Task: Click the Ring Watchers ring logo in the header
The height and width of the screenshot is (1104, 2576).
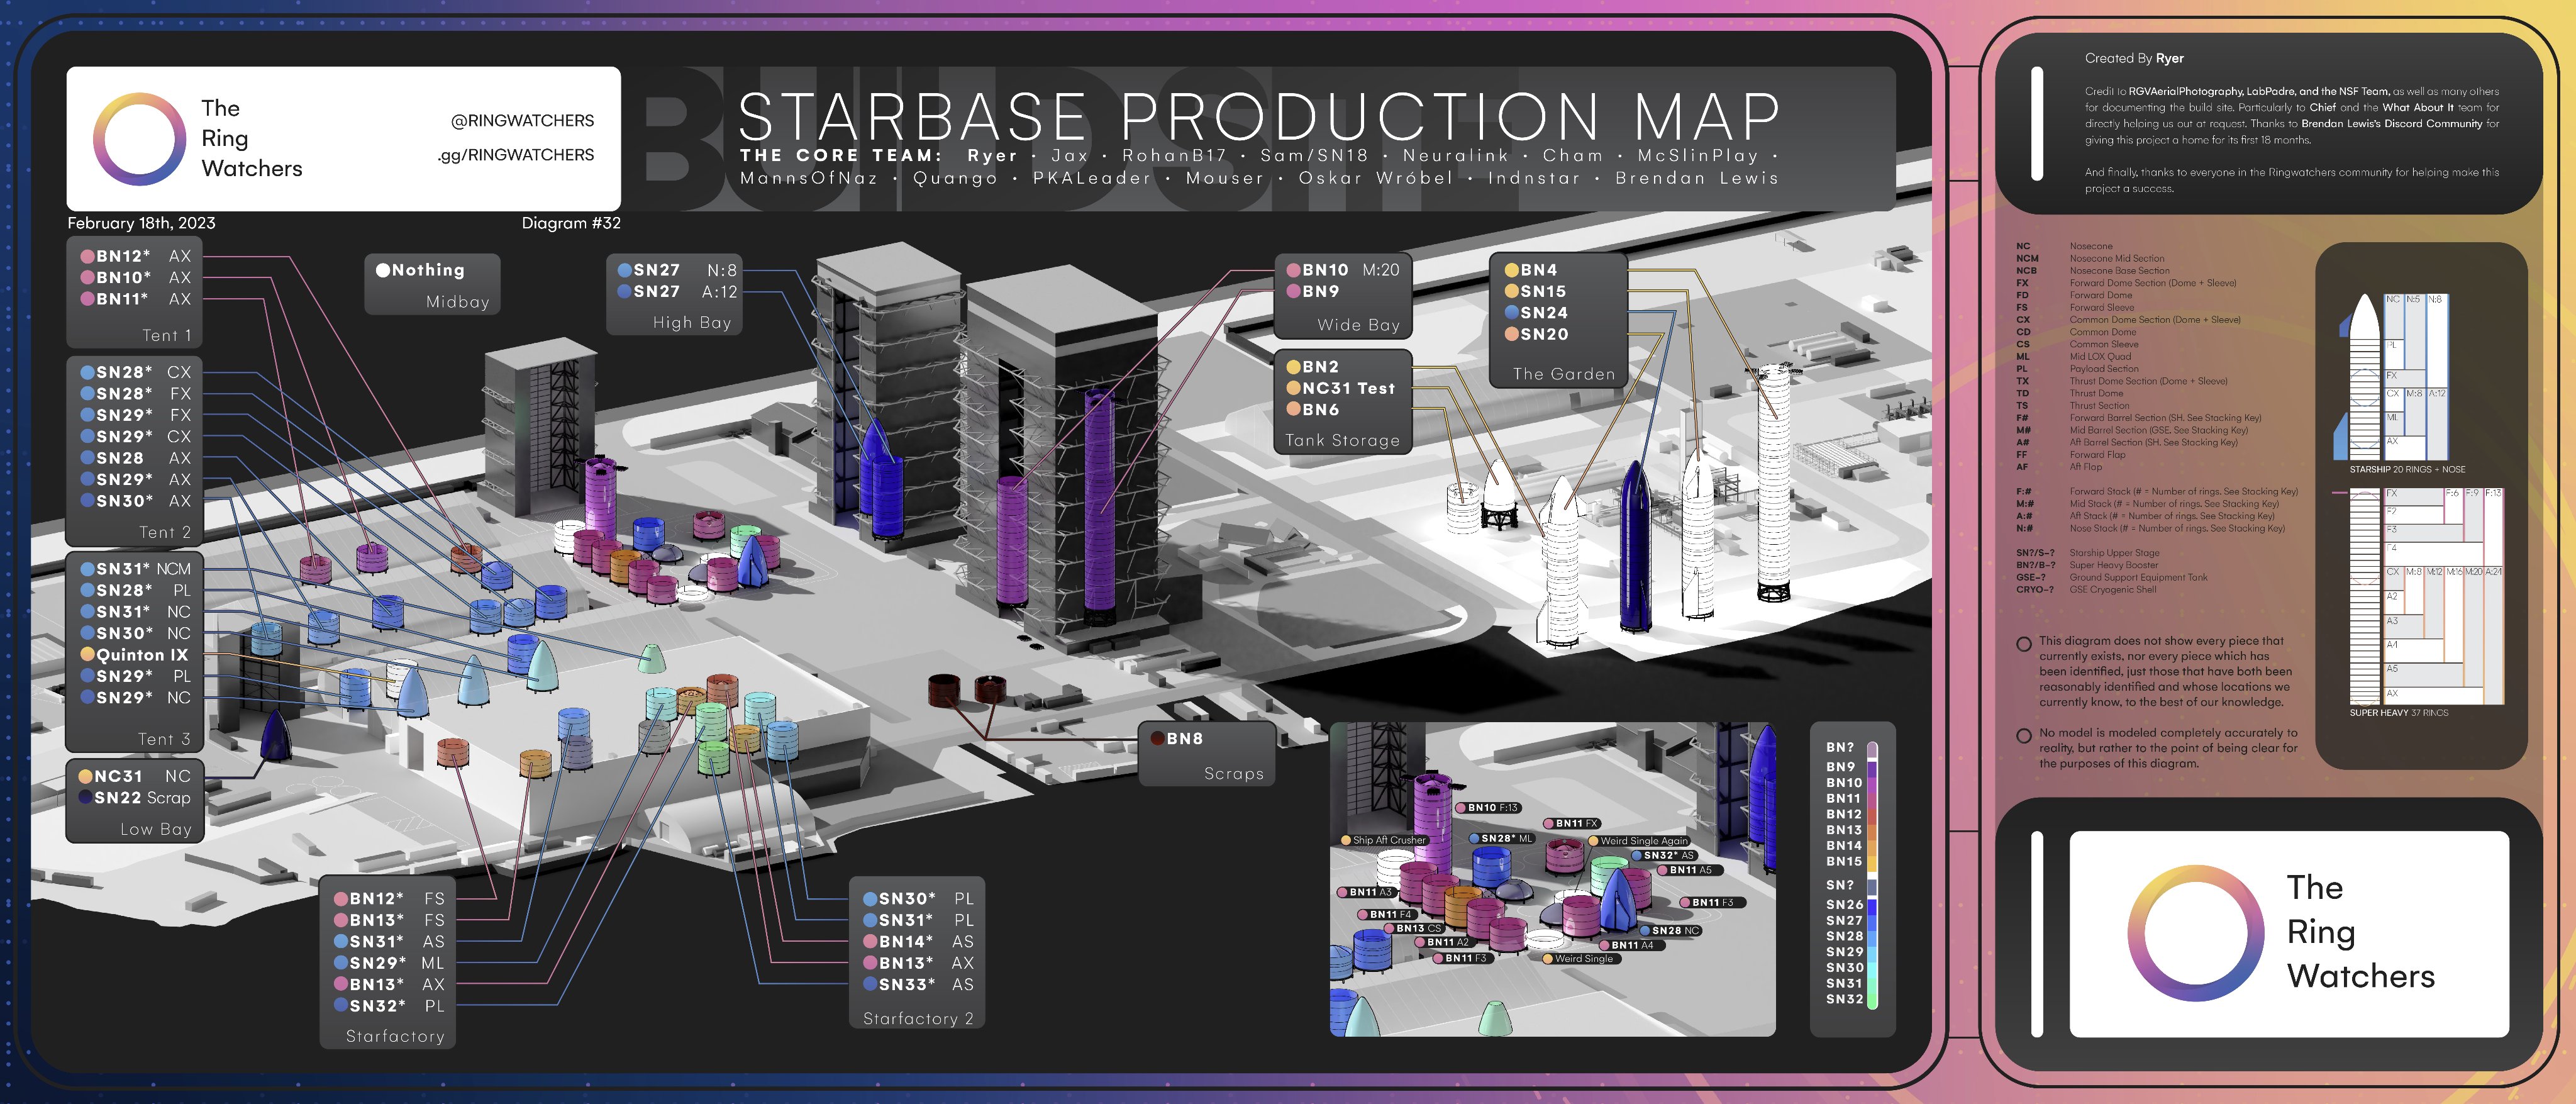Action: coord(139,139)
